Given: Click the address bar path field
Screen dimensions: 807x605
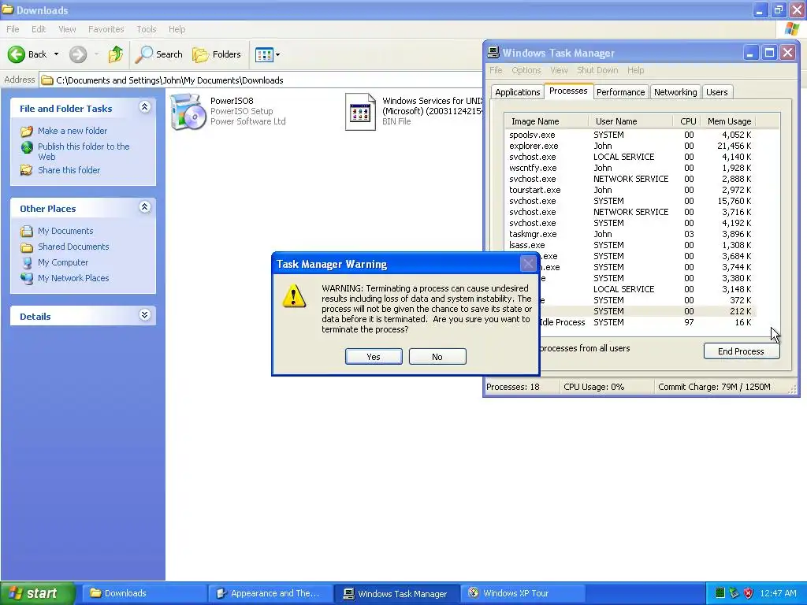Looking at the screenshot, I should (x=260, y=80).
